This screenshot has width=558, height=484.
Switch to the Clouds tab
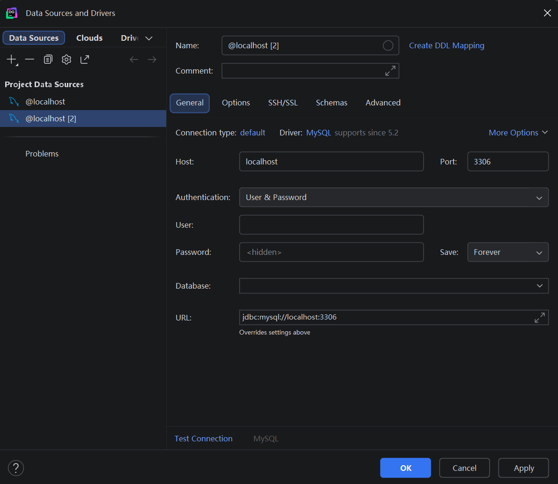point(89,38)
